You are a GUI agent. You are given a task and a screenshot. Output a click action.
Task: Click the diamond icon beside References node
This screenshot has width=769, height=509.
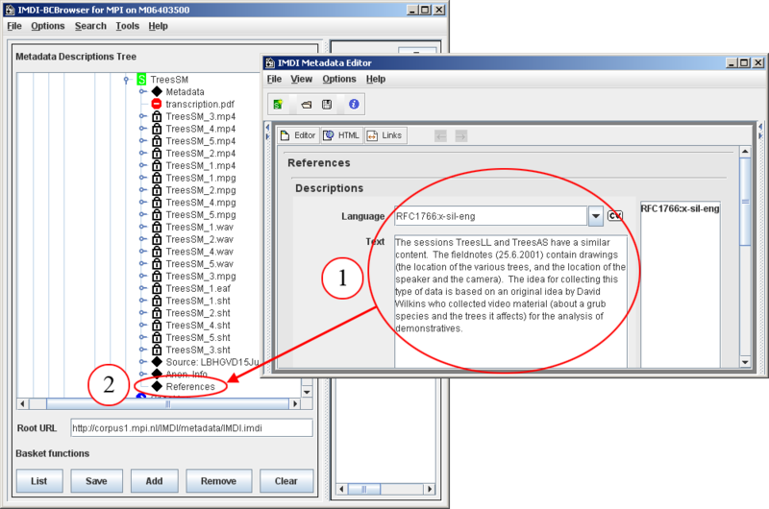pos(157,386)
